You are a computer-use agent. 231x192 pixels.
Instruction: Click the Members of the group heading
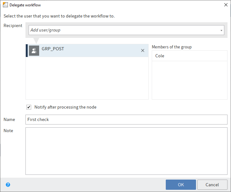tap(171, 47)
